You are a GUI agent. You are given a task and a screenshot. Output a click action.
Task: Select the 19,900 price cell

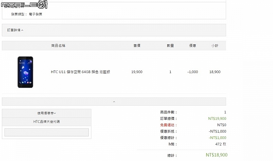point(137,72)
